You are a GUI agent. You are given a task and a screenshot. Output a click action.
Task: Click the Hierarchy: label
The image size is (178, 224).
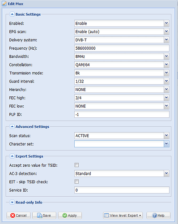pyautogui.click(x=17, y=90)
